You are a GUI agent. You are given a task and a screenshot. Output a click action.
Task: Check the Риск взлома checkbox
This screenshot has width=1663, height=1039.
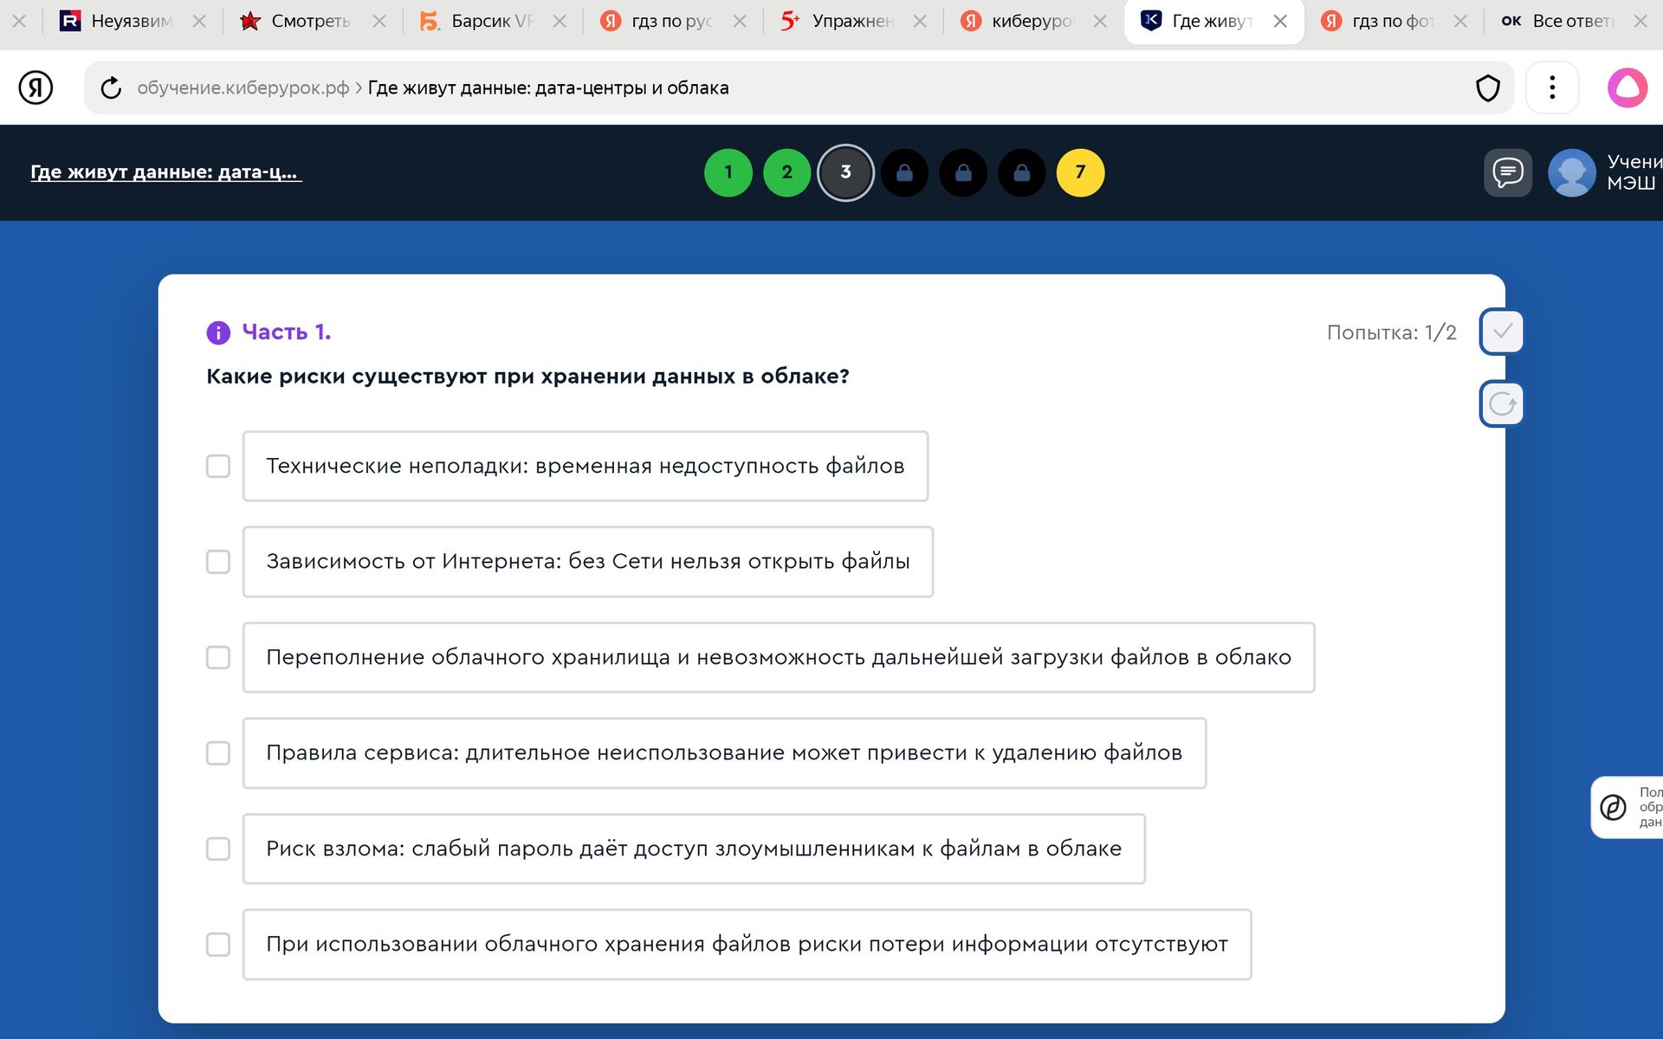pos(218,849)
